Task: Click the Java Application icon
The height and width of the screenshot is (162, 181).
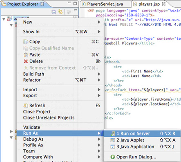Action: pos(113,146)
